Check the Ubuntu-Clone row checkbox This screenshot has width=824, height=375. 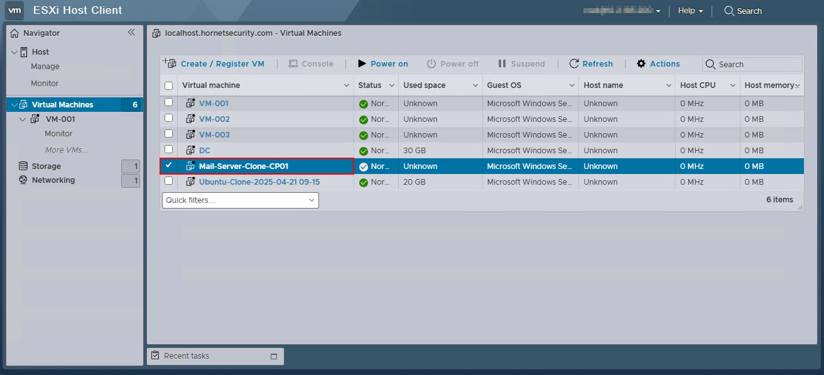click(168, 180)
